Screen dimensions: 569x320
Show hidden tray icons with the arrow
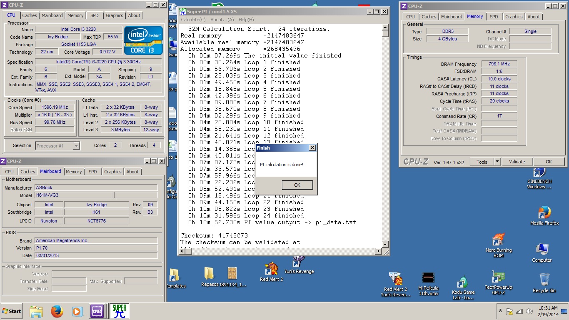point(500,311)
